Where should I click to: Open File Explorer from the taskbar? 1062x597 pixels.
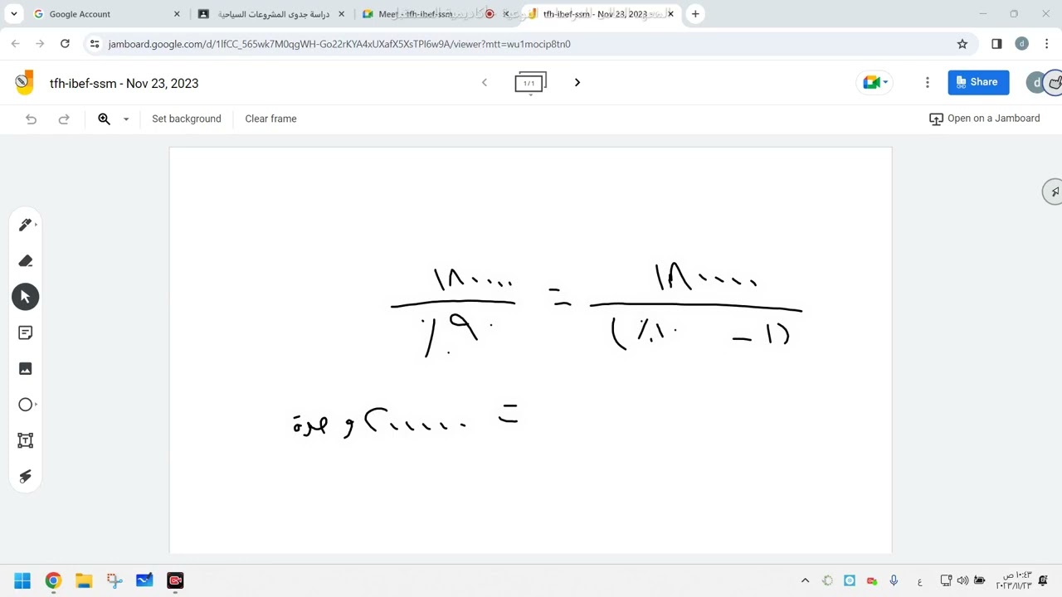pos(84,580)
